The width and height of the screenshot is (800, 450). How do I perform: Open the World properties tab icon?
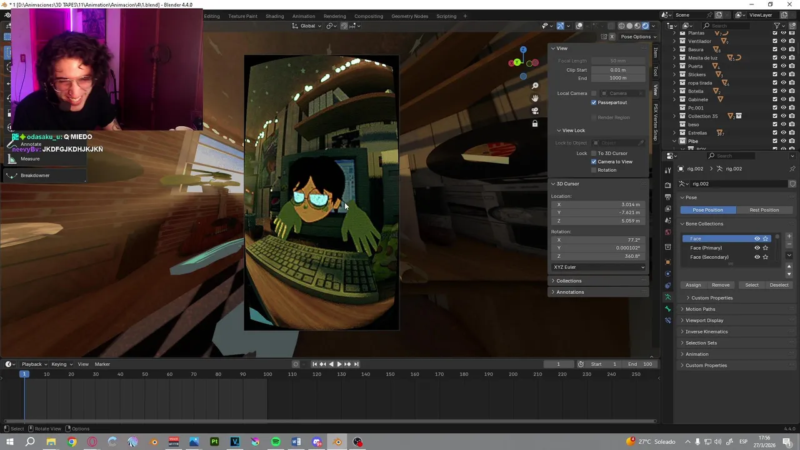[667, 232]
